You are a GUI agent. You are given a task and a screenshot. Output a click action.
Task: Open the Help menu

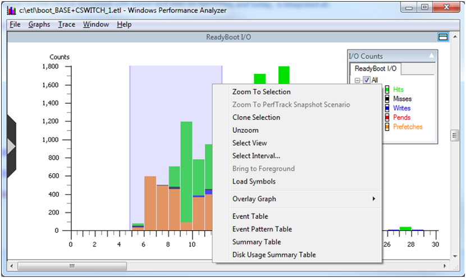(x=124, y=24)
